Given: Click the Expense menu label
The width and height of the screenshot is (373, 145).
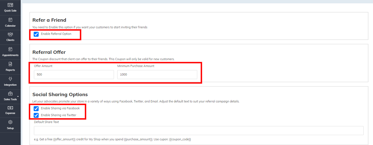Looking at the screenshot, I should [x=10, y=113].
